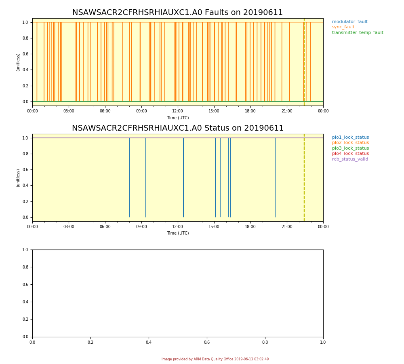Select the modulator_fault legend label
Screen dimensions: 404x364
(349, 22)
